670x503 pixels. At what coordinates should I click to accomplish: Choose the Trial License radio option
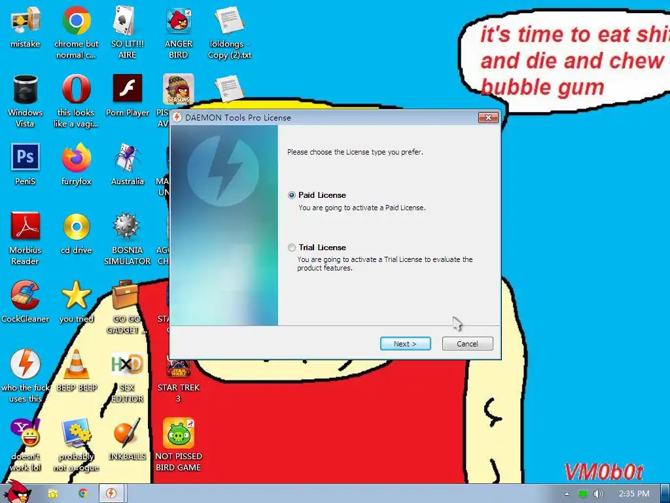tap(292, 247)
